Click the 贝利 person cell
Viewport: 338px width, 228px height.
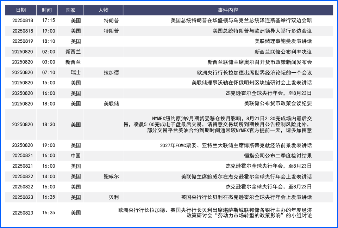[103, 197]
